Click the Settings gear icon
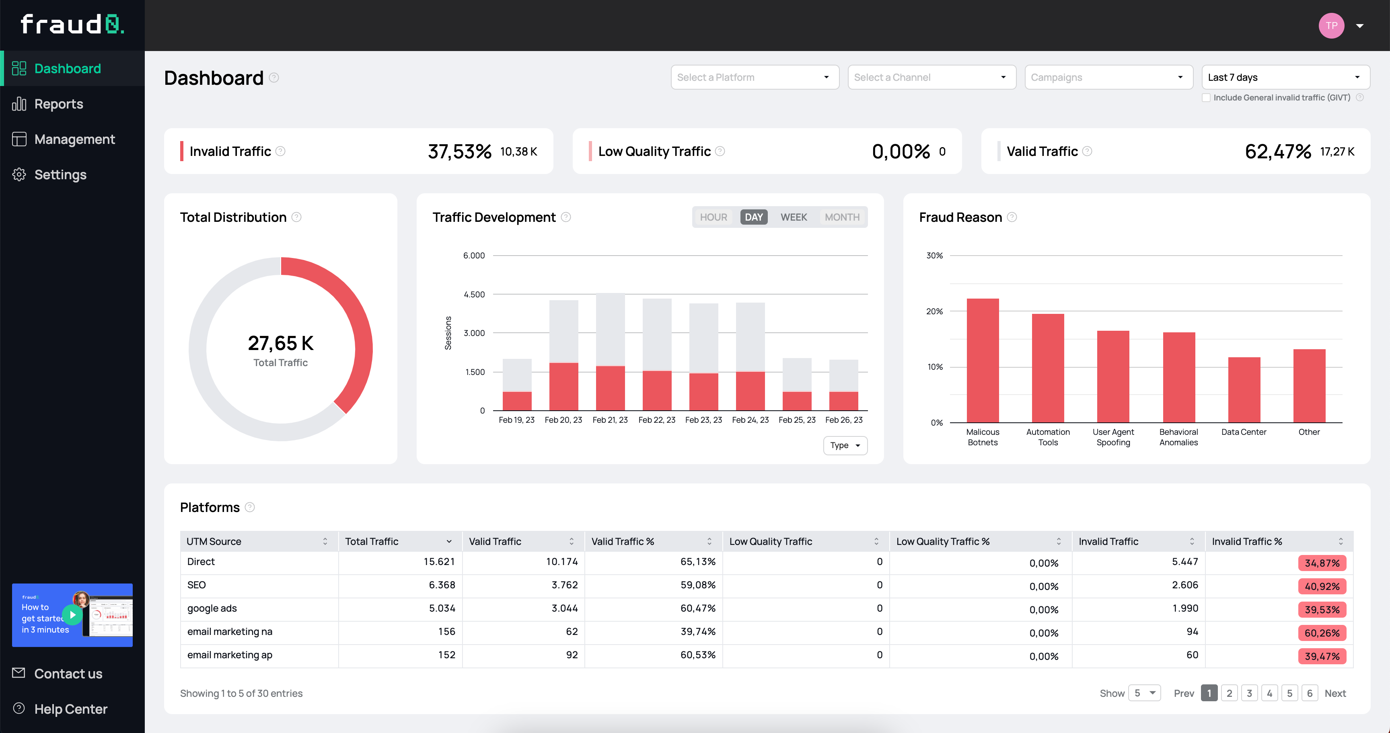The width and height of the screenshot is (1390, 733). (19, 174)
